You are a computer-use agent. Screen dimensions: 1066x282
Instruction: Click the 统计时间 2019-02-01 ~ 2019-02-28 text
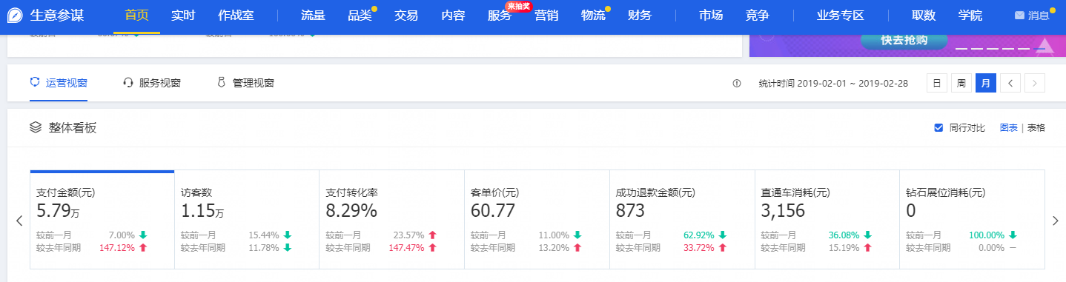[x=833, y=84]
